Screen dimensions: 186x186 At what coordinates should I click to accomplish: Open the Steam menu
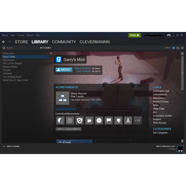point(5,35)
